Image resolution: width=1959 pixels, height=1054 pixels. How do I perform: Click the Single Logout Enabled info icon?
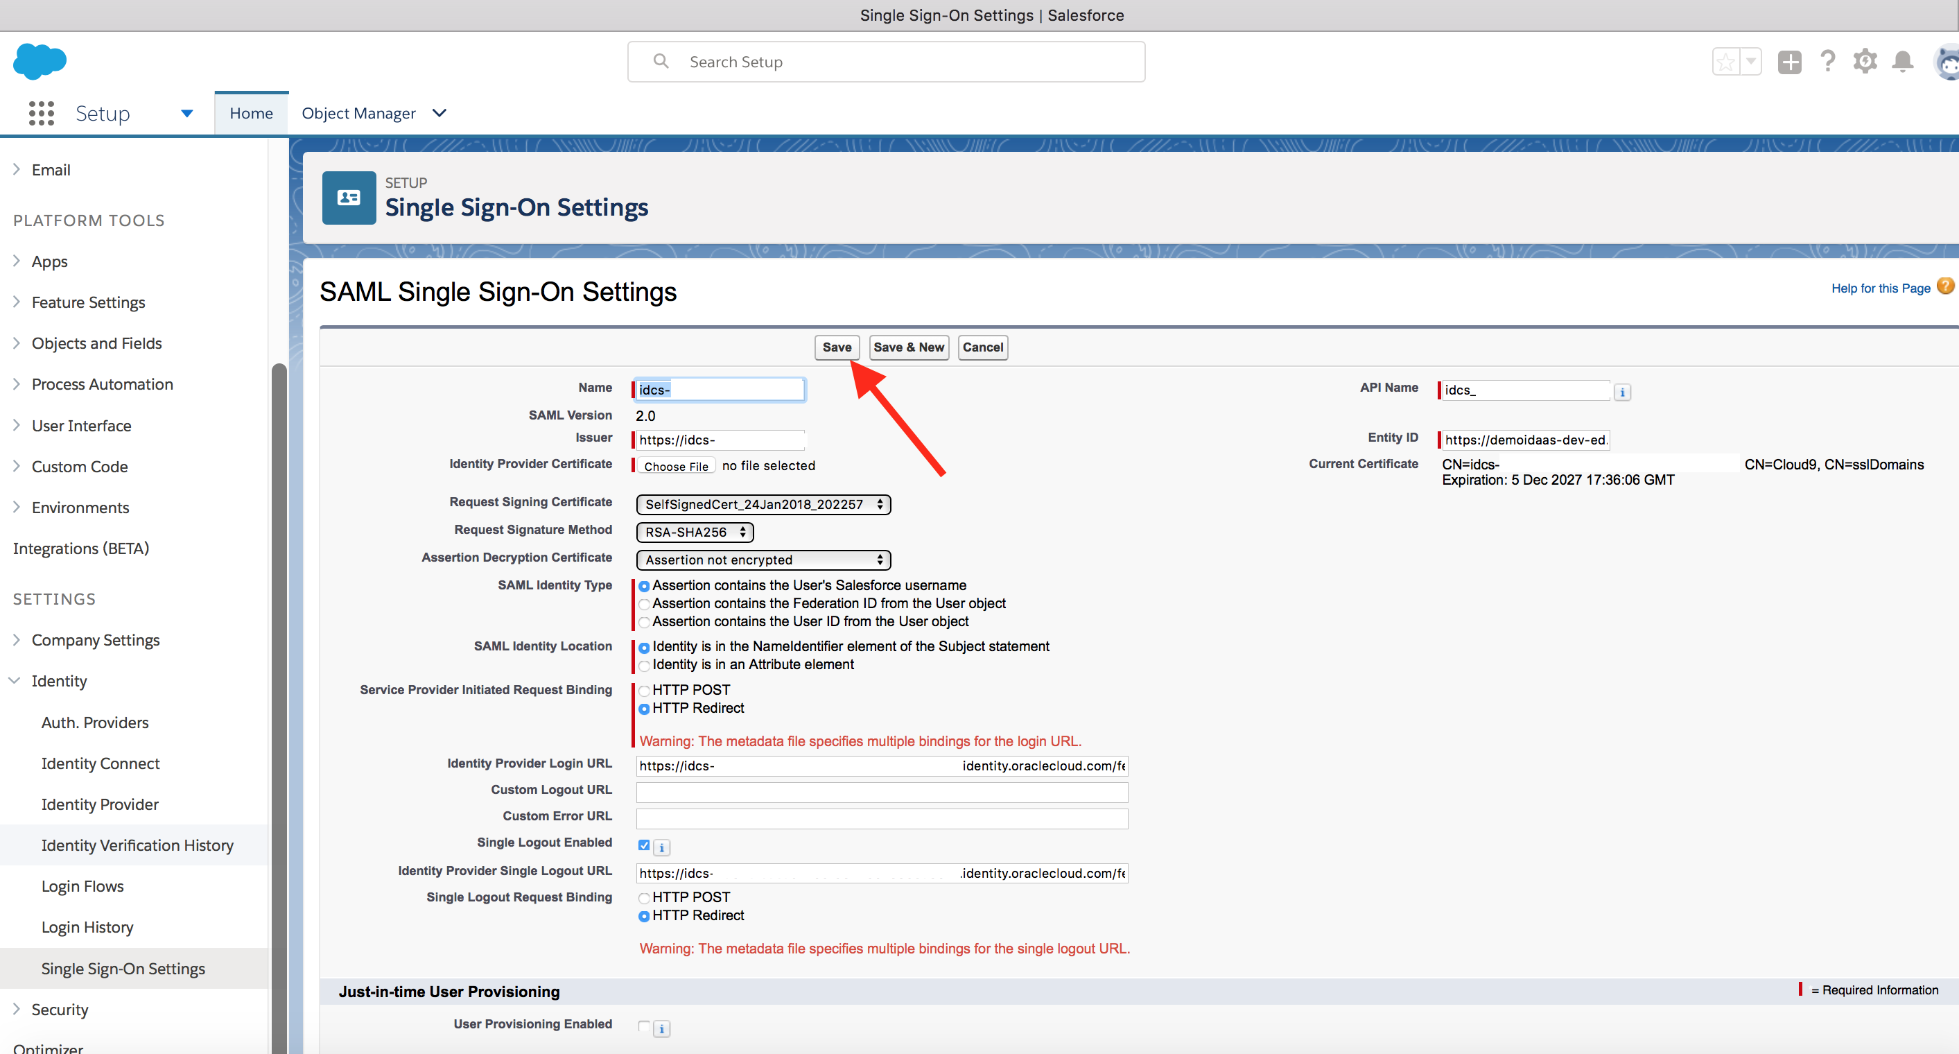point(661,847)
